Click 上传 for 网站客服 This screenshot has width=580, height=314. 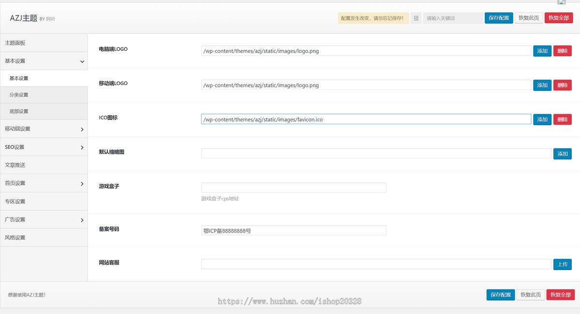[563, 264]
